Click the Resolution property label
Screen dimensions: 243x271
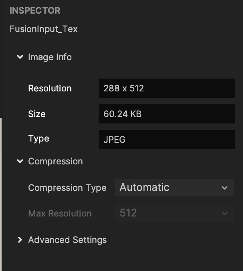[50, 88]
